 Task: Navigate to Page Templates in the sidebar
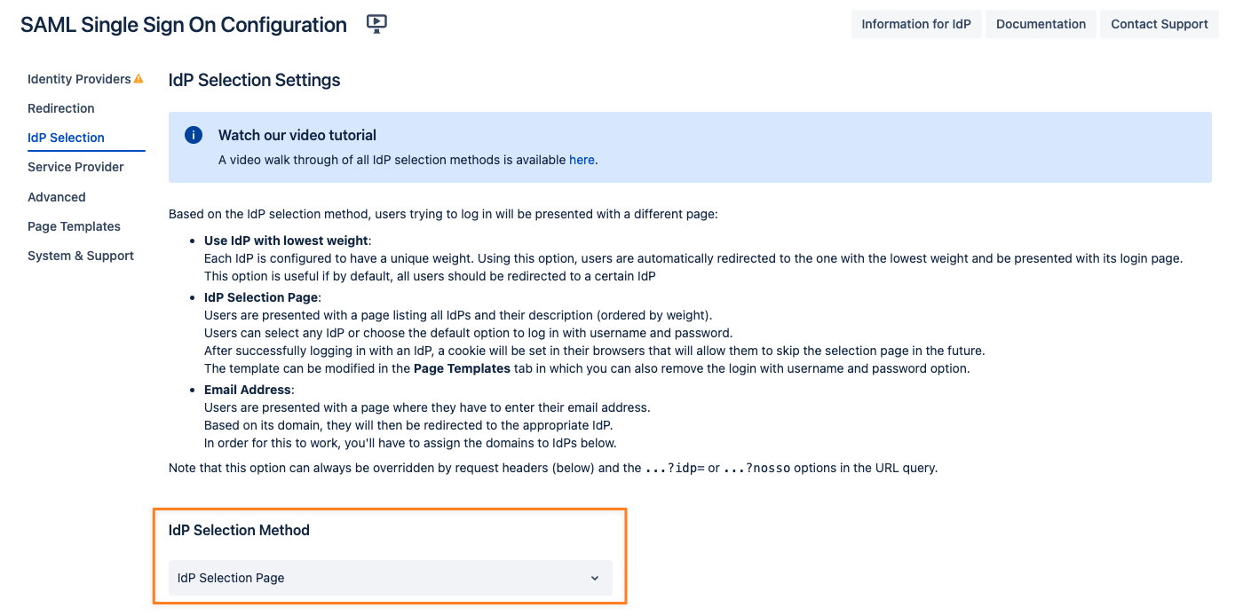(74, 226)
